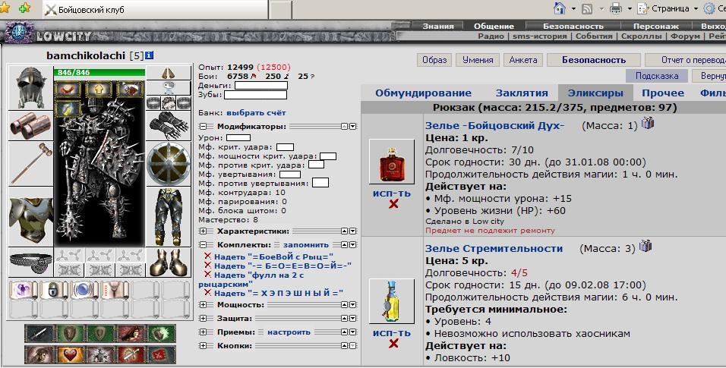This screenshot has height=368, width=726.
Task: Move Защита section down with arrow
Action: coord(353,319)
